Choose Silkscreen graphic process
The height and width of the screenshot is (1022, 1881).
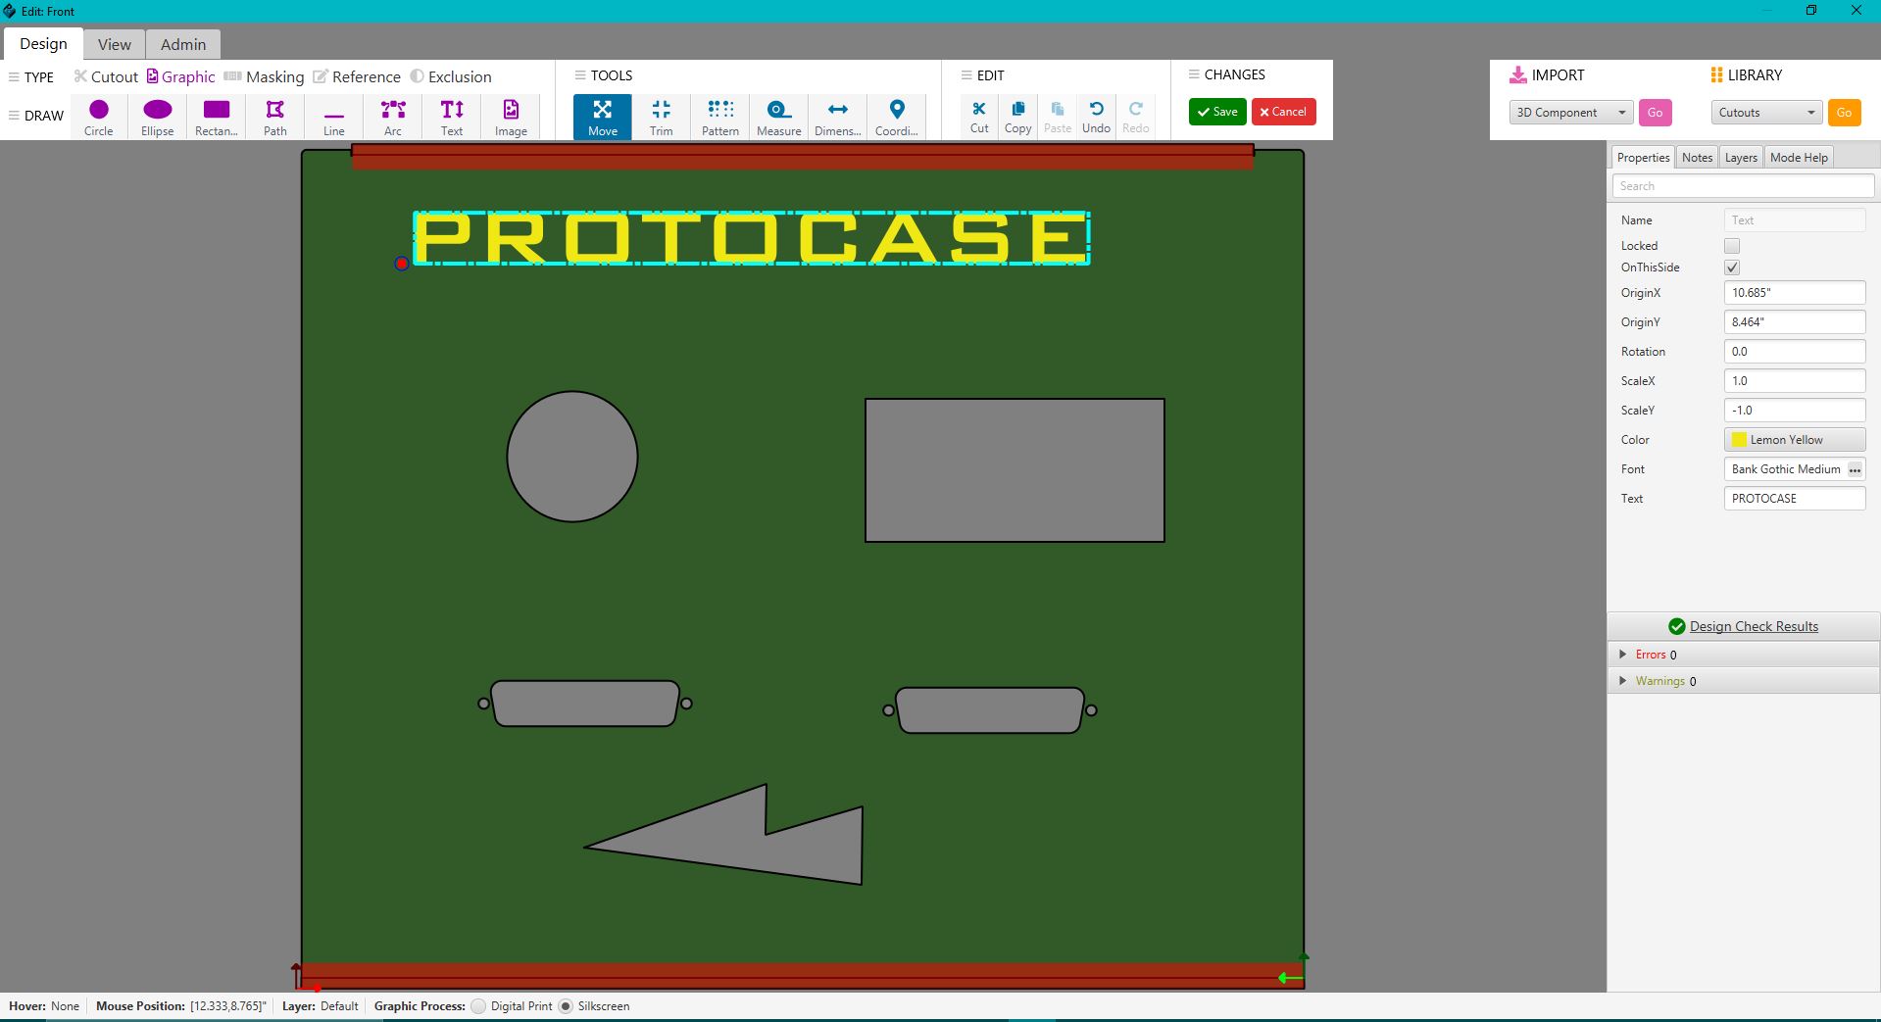point(566,1006)
